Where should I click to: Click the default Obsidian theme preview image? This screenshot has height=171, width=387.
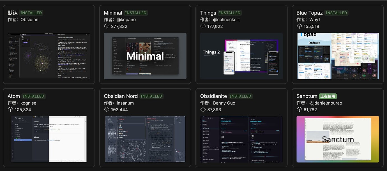tap(49, 56)
